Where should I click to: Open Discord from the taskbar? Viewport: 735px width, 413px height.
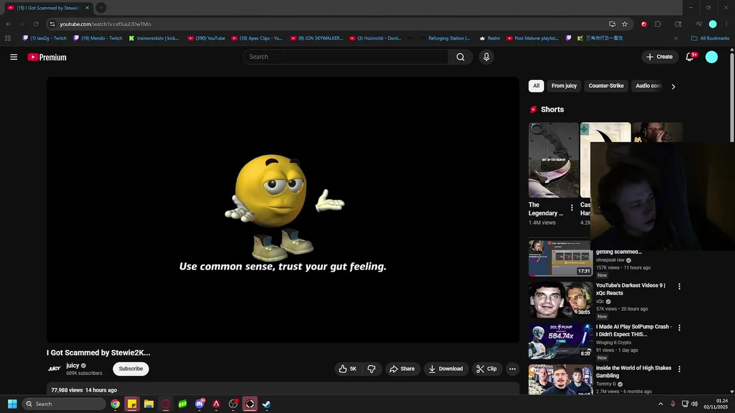click(x=199, y=404)
